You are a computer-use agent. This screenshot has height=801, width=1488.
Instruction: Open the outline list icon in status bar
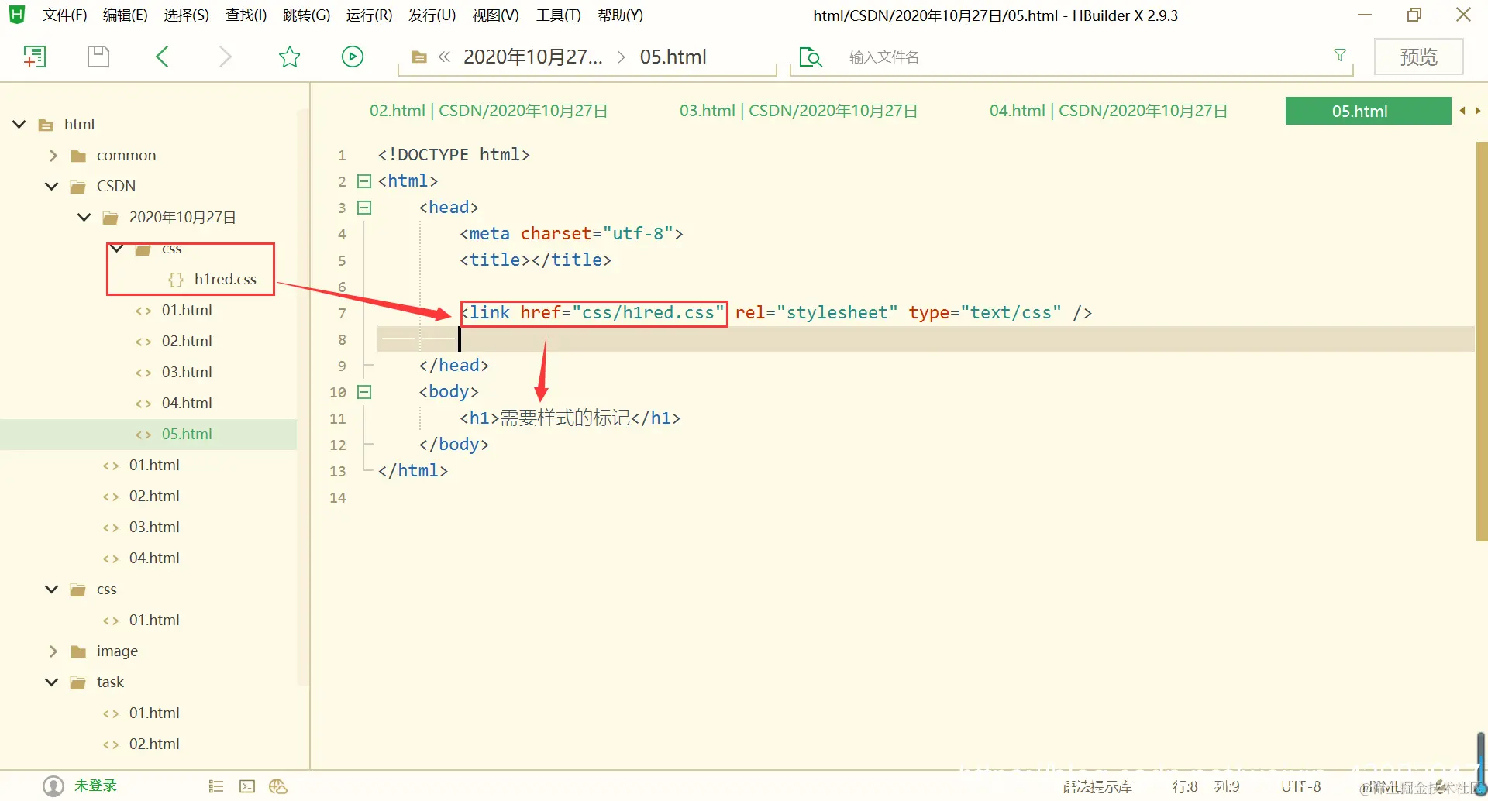[216, 786]
